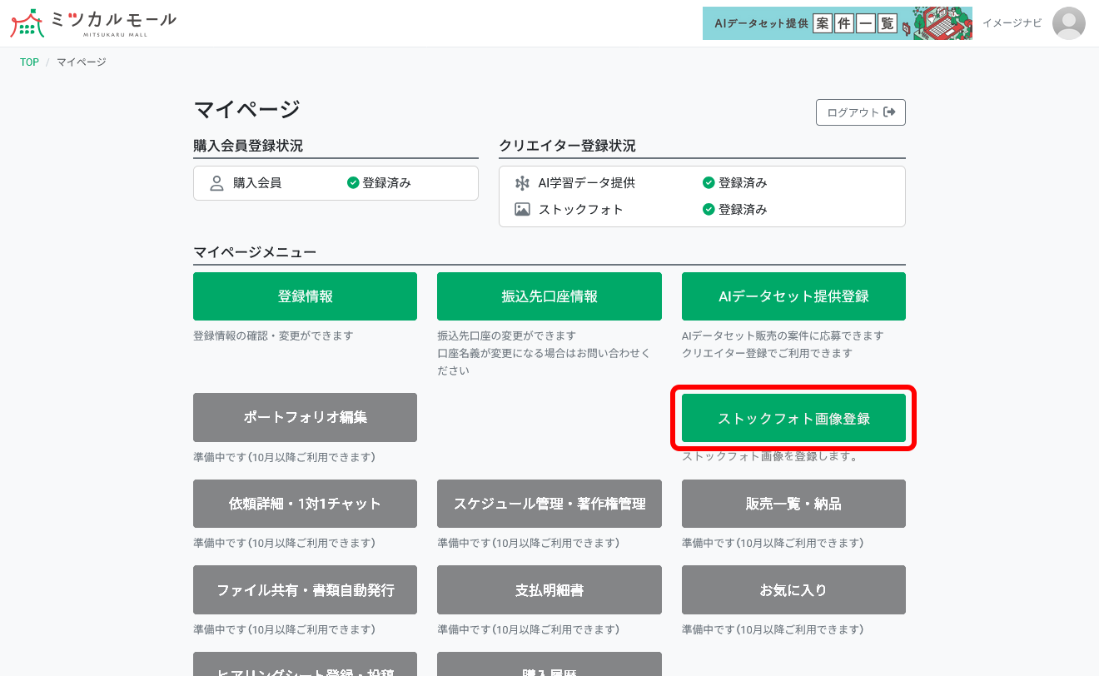Click the イメージナビ link
The height and width of the screenshot is (676, 1099).
click(1012, 23)
